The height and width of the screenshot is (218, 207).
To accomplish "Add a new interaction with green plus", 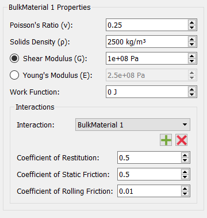I will click(x=166, y=140).
